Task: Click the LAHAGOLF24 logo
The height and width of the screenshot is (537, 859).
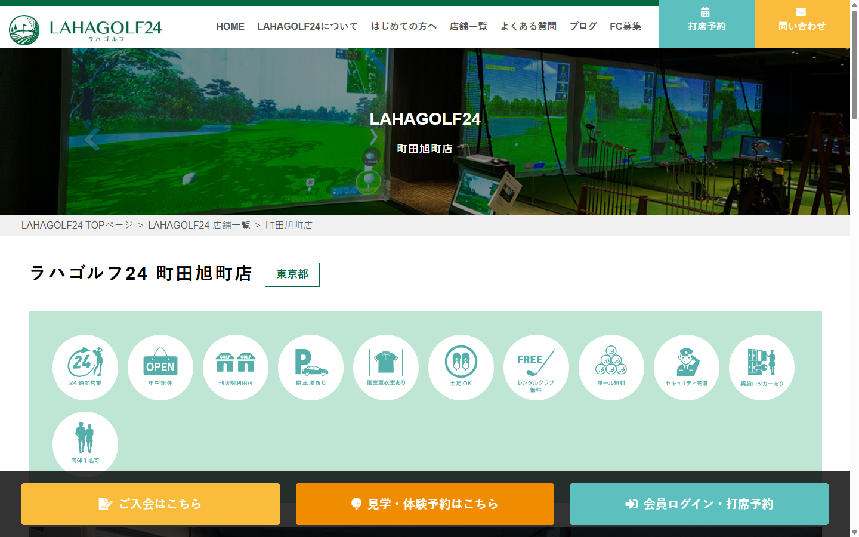Action: click(x=85, y=29)
